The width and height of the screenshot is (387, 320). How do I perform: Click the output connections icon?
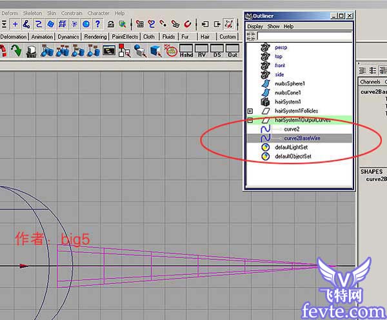point(217,25)
